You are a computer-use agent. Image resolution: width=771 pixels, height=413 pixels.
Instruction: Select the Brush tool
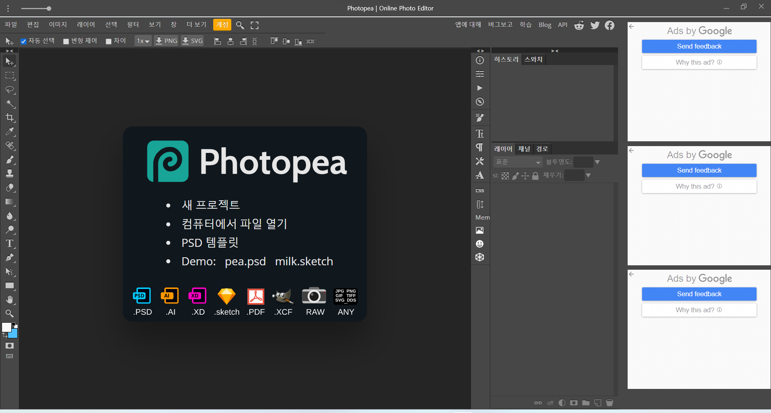[x=10, y=160]
